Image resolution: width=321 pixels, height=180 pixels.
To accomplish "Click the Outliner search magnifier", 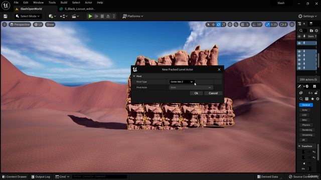I will (301, 30).
